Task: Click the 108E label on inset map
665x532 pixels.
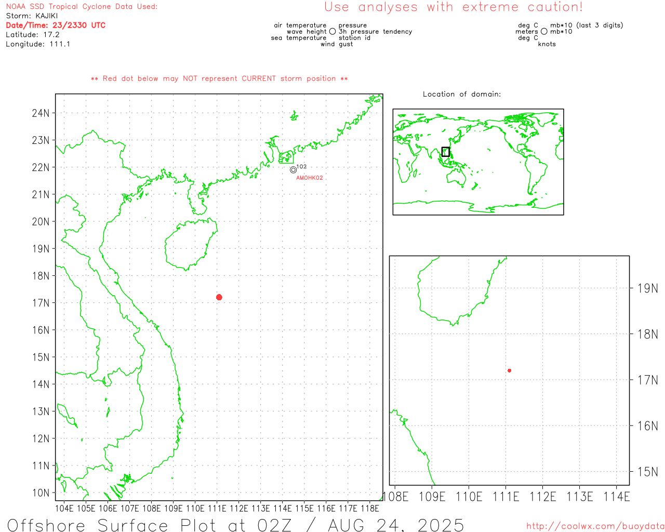Action: (x=396, y=497)
